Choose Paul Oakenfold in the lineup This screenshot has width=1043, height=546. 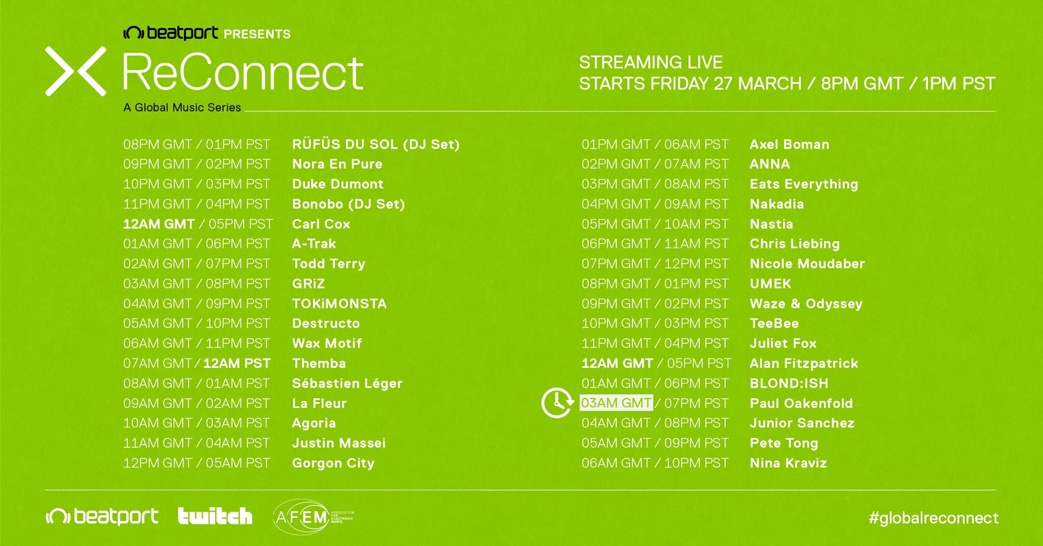pyautogui.click(x=801, y=403)
